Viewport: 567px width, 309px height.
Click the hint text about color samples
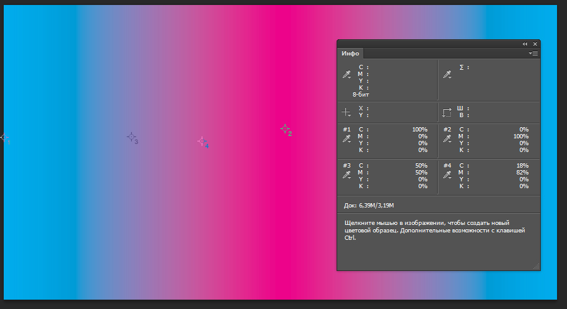tap(435, 231)
